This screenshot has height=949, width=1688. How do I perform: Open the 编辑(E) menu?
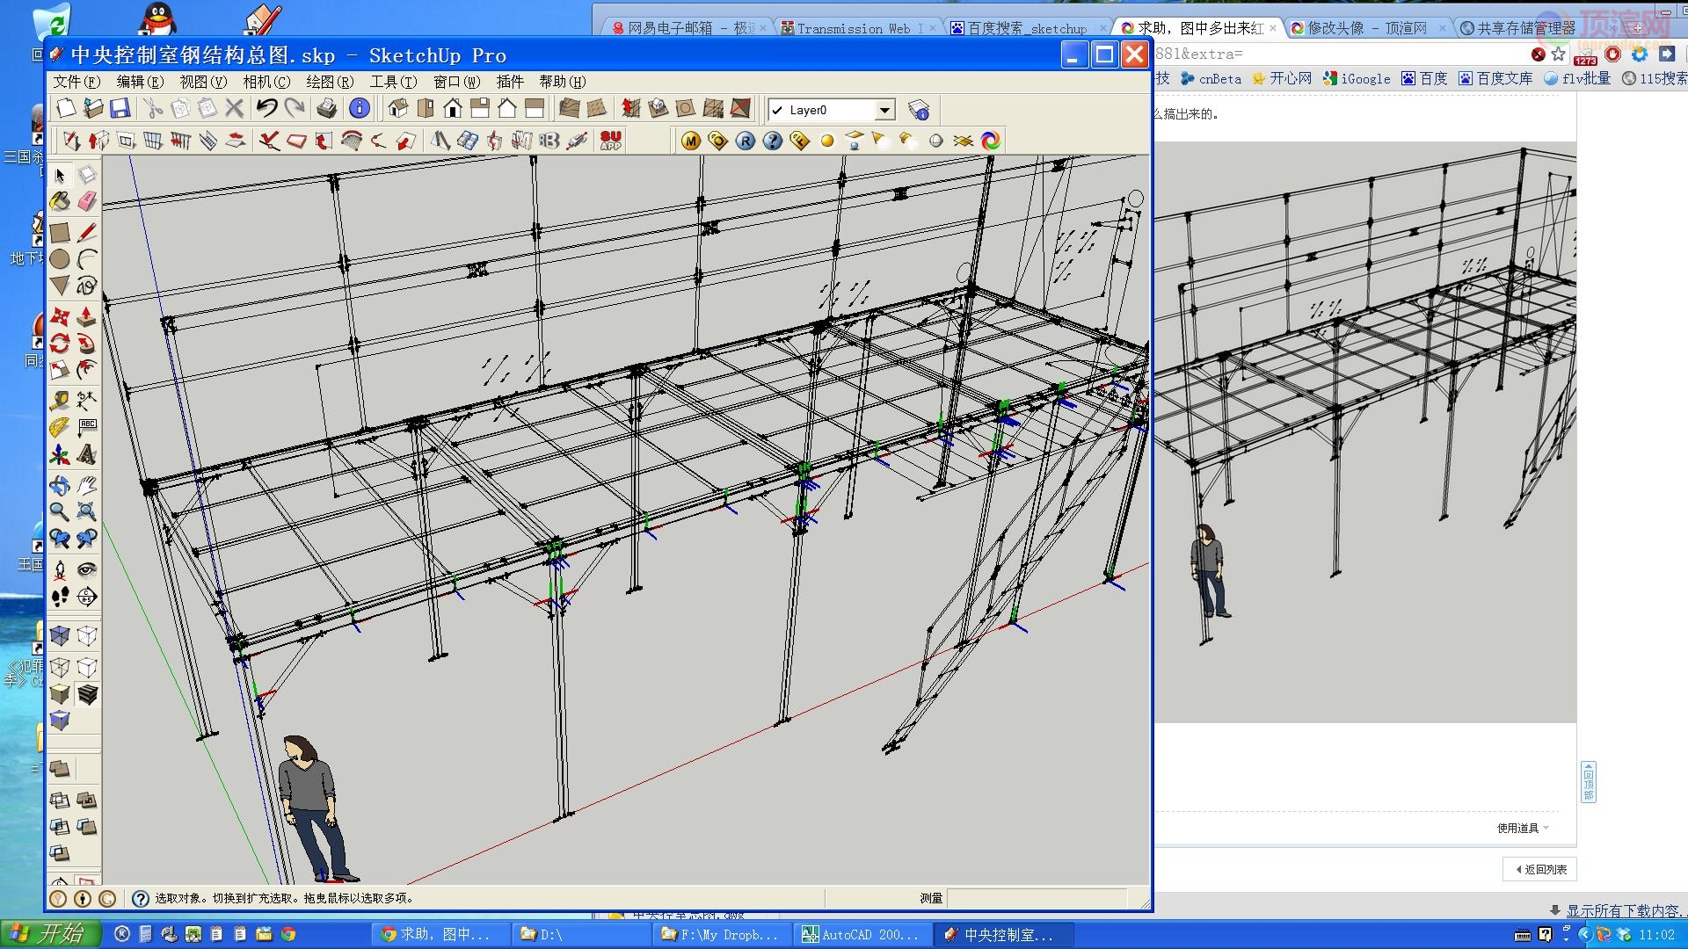pos(140,82)
